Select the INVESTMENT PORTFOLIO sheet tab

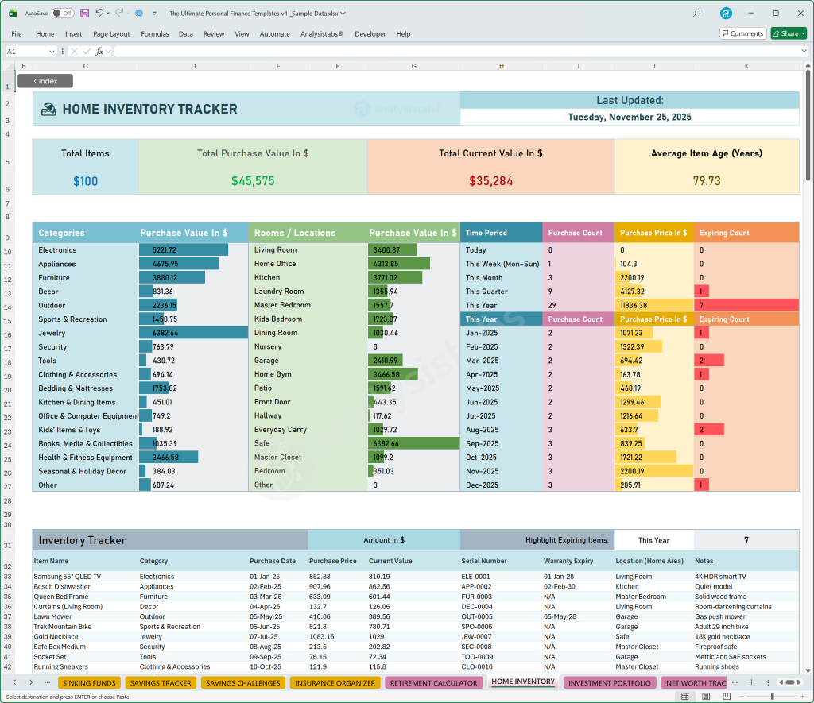click(x=609, y=682)
